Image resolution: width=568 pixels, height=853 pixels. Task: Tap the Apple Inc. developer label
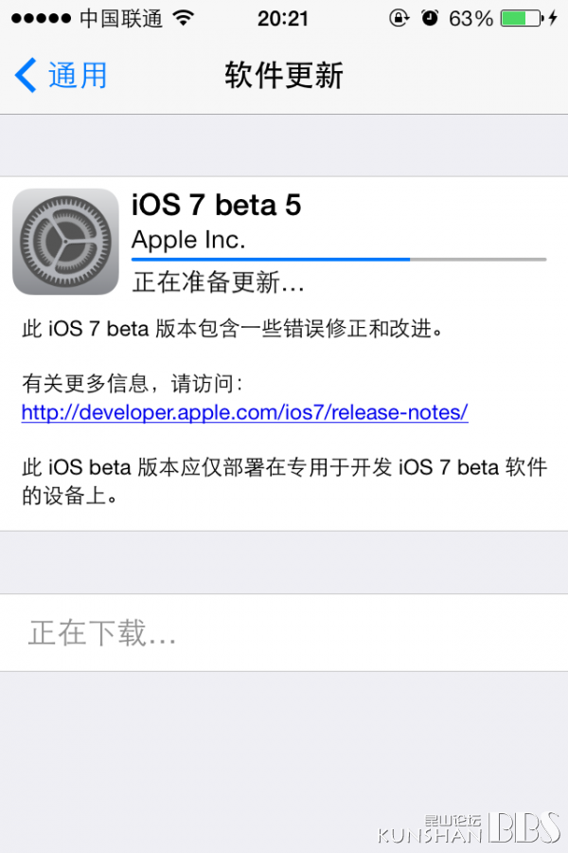click(x=188, y=240)
